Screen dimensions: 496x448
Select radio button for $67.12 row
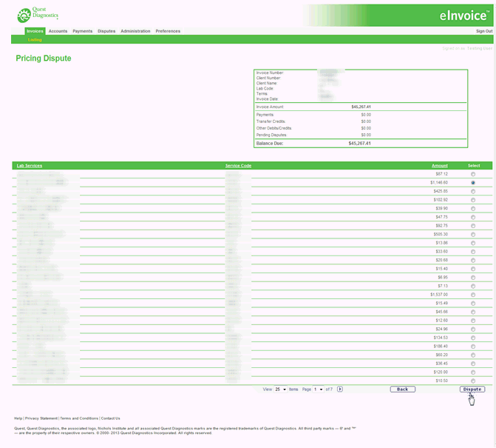473,173
